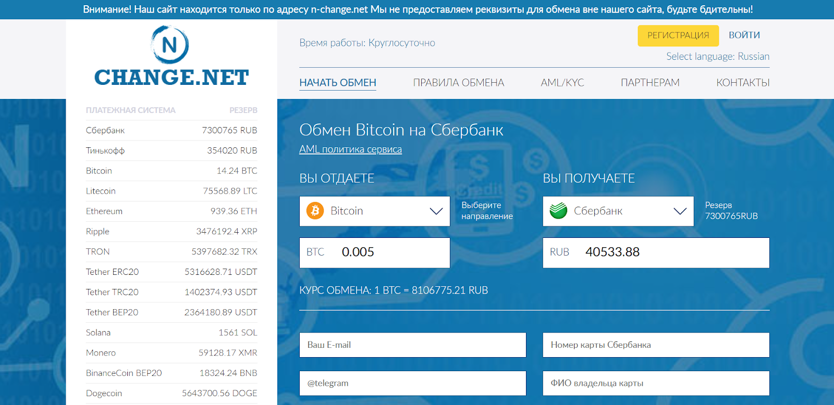The image size is (834, 405).
Task: Click the 14.24 BTC reserve value
Action: click(237, 171)
